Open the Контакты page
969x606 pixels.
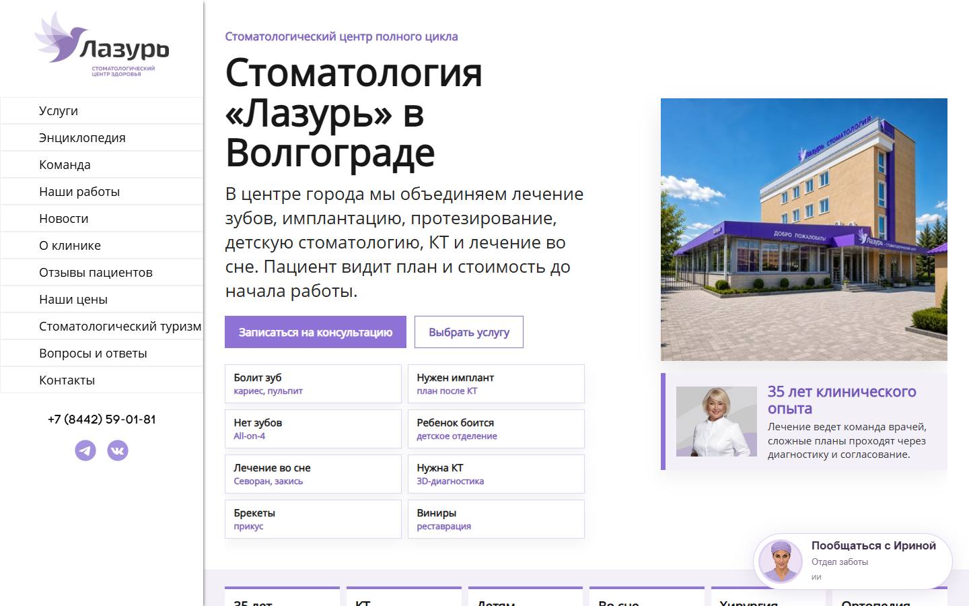(x=102, y=380)
